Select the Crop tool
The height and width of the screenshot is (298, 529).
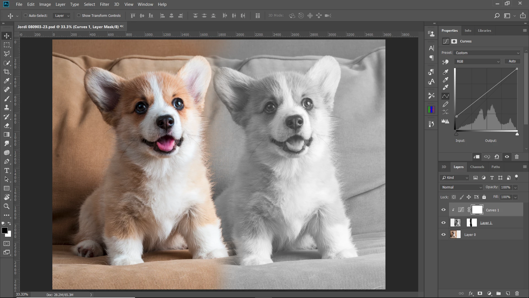pos(7,72)
